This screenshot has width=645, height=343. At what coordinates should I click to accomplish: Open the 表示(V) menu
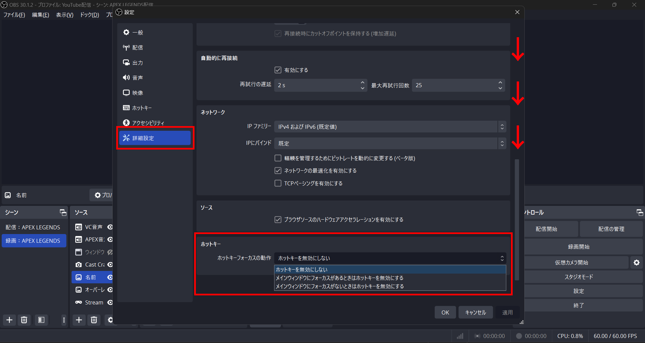coord(64,15)
